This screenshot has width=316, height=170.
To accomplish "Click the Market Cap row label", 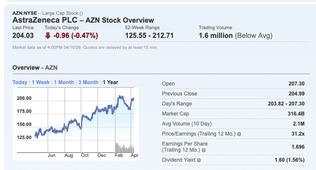I will coord(176,114).
